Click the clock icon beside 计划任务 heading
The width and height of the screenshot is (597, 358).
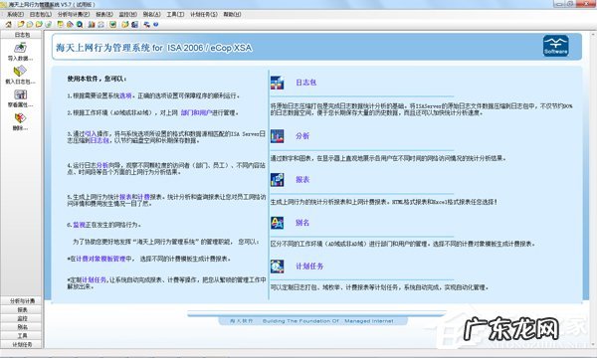278,267
